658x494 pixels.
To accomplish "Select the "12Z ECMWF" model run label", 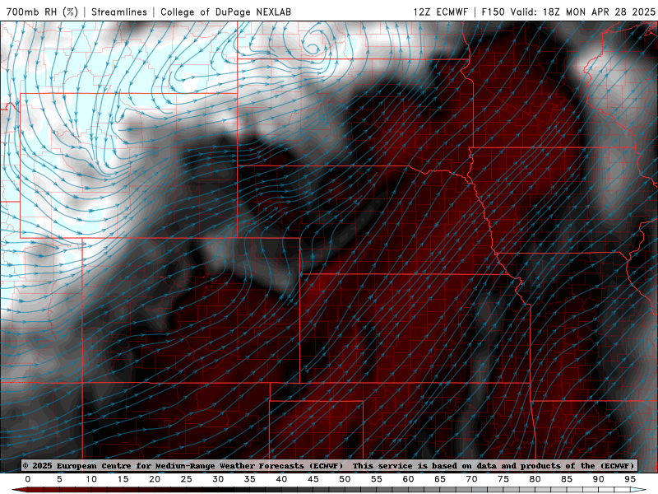I will (440, 12).
